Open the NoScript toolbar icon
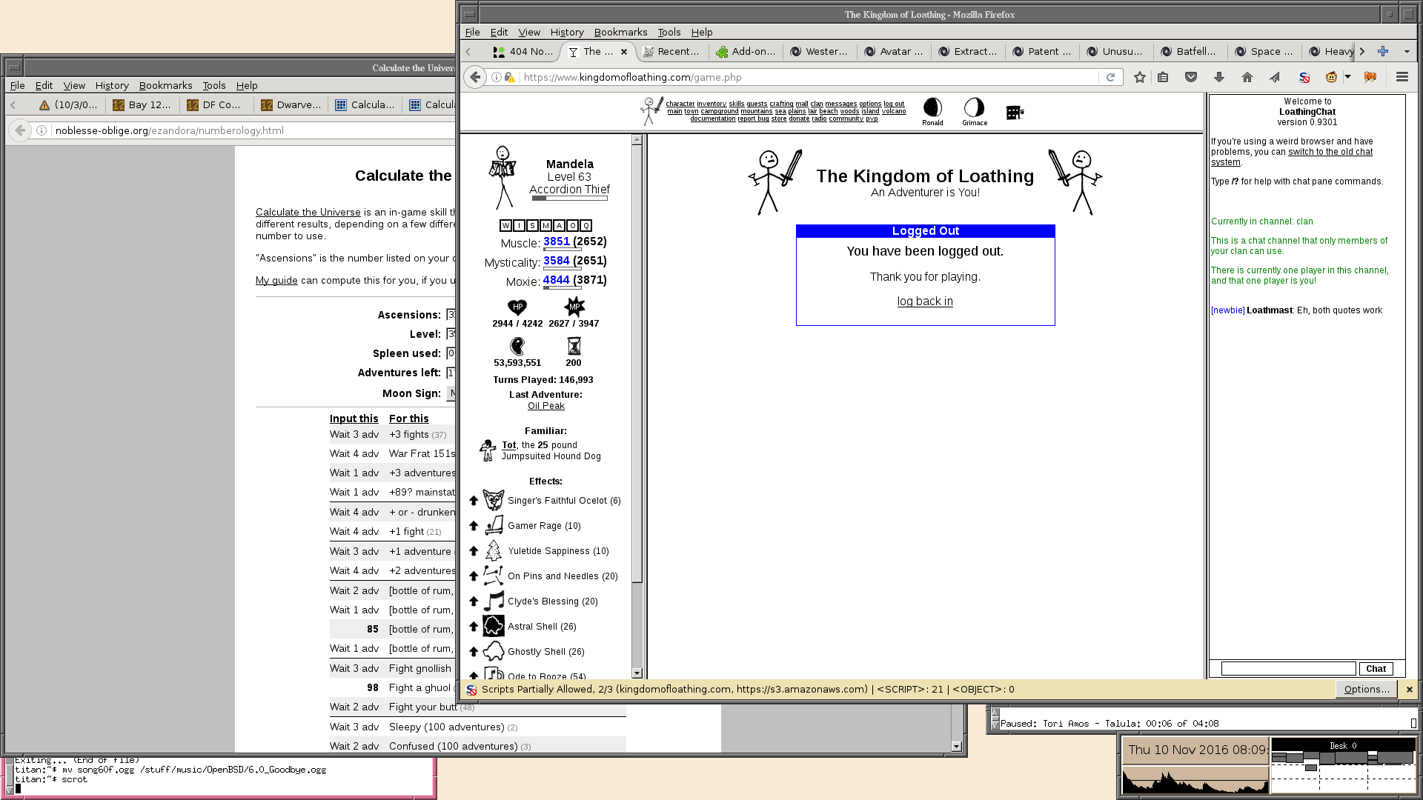The height and width of the screenshot is (800, 1423). tap(1304, 77)
